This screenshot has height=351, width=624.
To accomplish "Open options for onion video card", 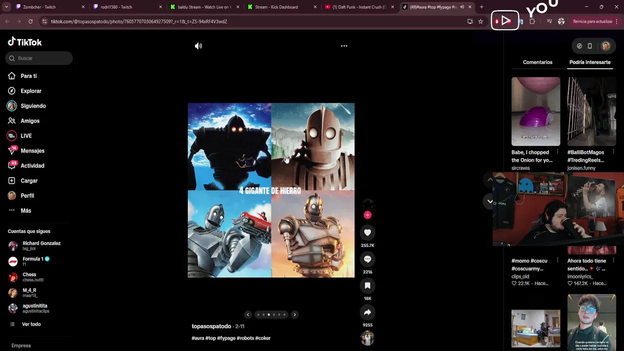I will [558, 152].
